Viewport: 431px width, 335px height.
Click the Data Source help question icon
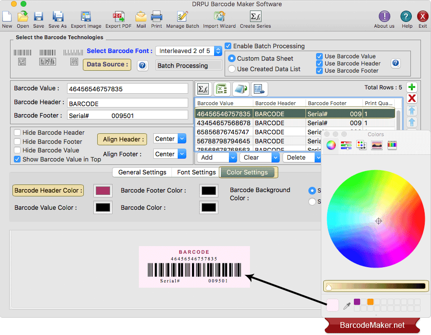pos(142,65)
